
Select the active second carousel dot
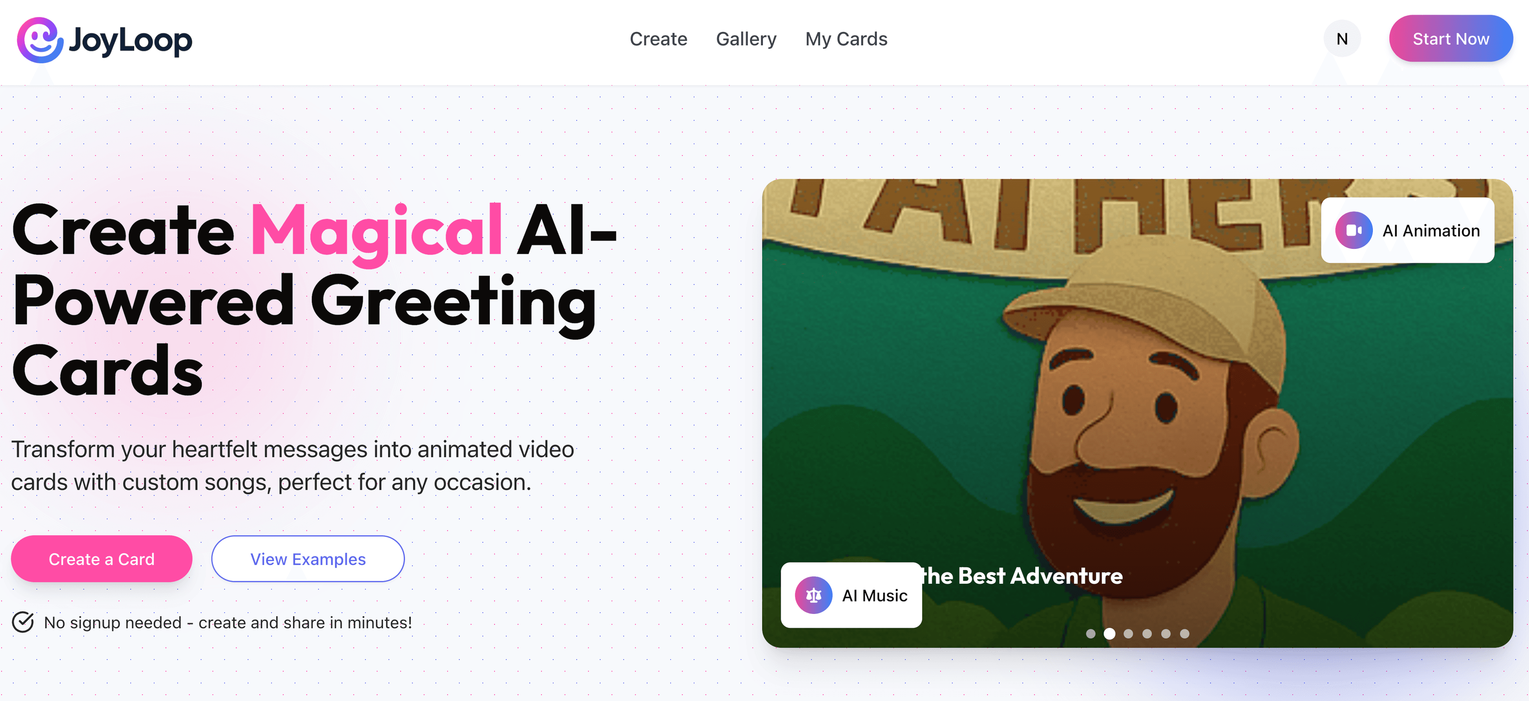click(1109, 633)
